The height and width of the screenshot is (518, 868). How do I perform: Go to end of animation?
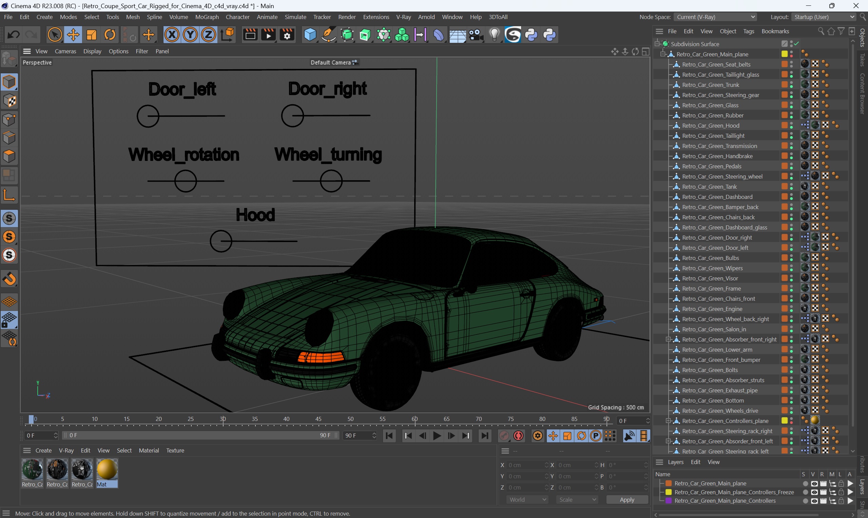(484, 436)
